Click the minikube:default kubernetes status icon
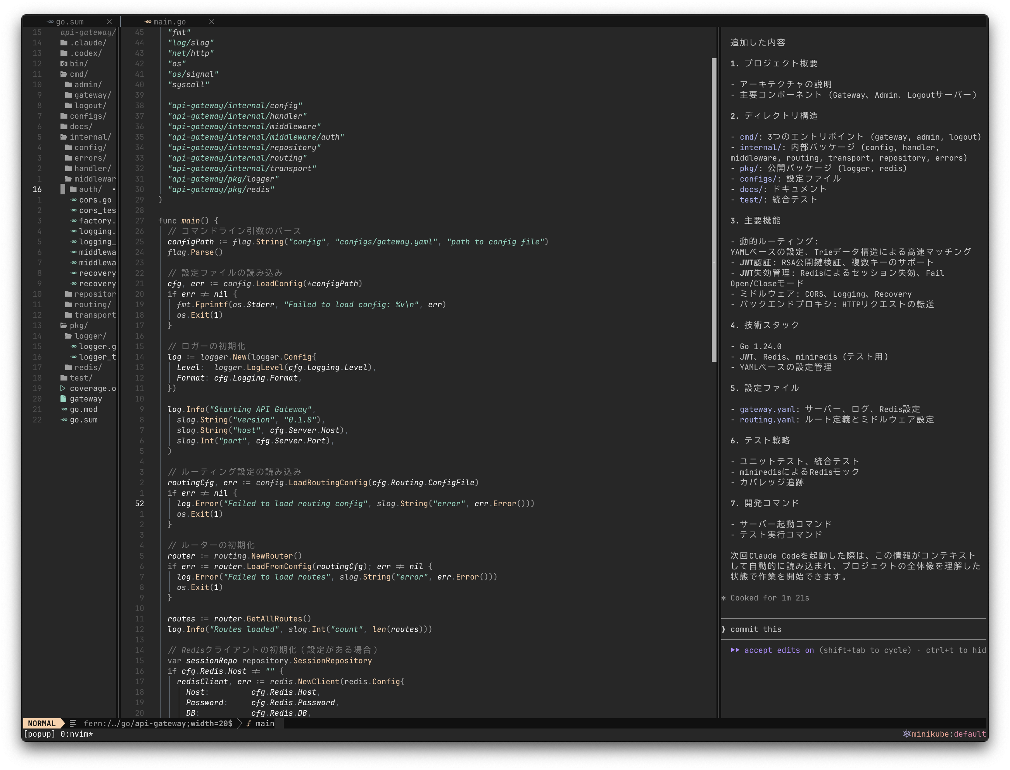The width and height of the screenshot is (1010, 770). pyautogui.click(x=906, y=734)
